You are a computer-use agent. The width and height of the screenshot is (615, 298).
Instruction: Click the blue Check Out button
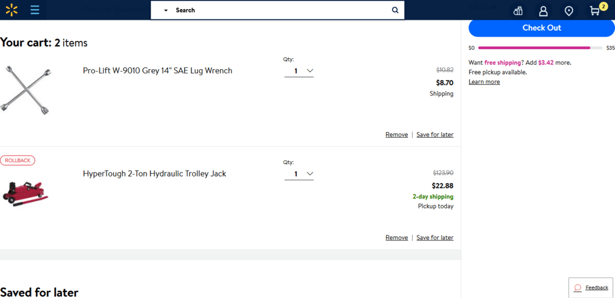[542, 28]
